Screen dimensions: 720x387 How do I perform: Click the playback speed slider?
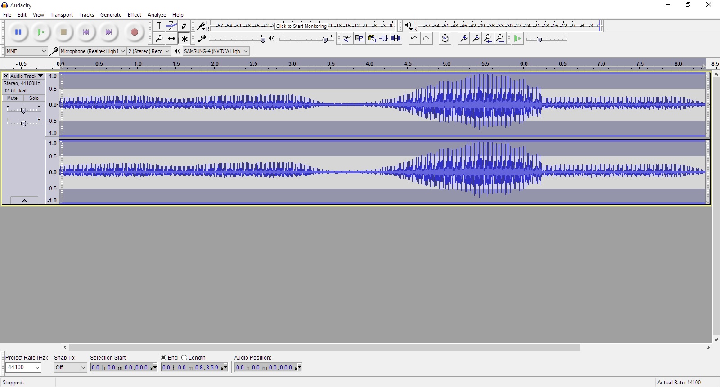coord(546,39)
